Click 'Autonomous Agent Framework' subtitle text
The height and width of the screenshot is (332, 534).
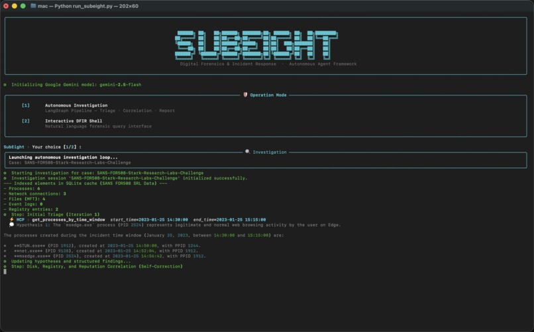click(323, 64)
